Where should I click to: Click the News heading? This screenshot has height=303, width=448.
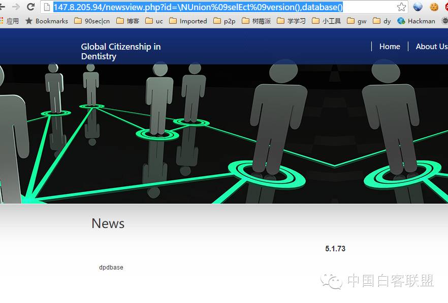tap(108, 223)
